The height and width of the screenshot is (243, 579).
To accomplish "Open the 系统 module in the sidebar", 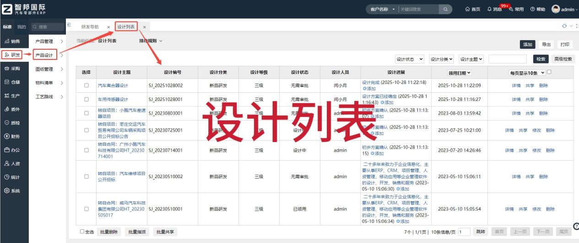I will click(12, 191).
